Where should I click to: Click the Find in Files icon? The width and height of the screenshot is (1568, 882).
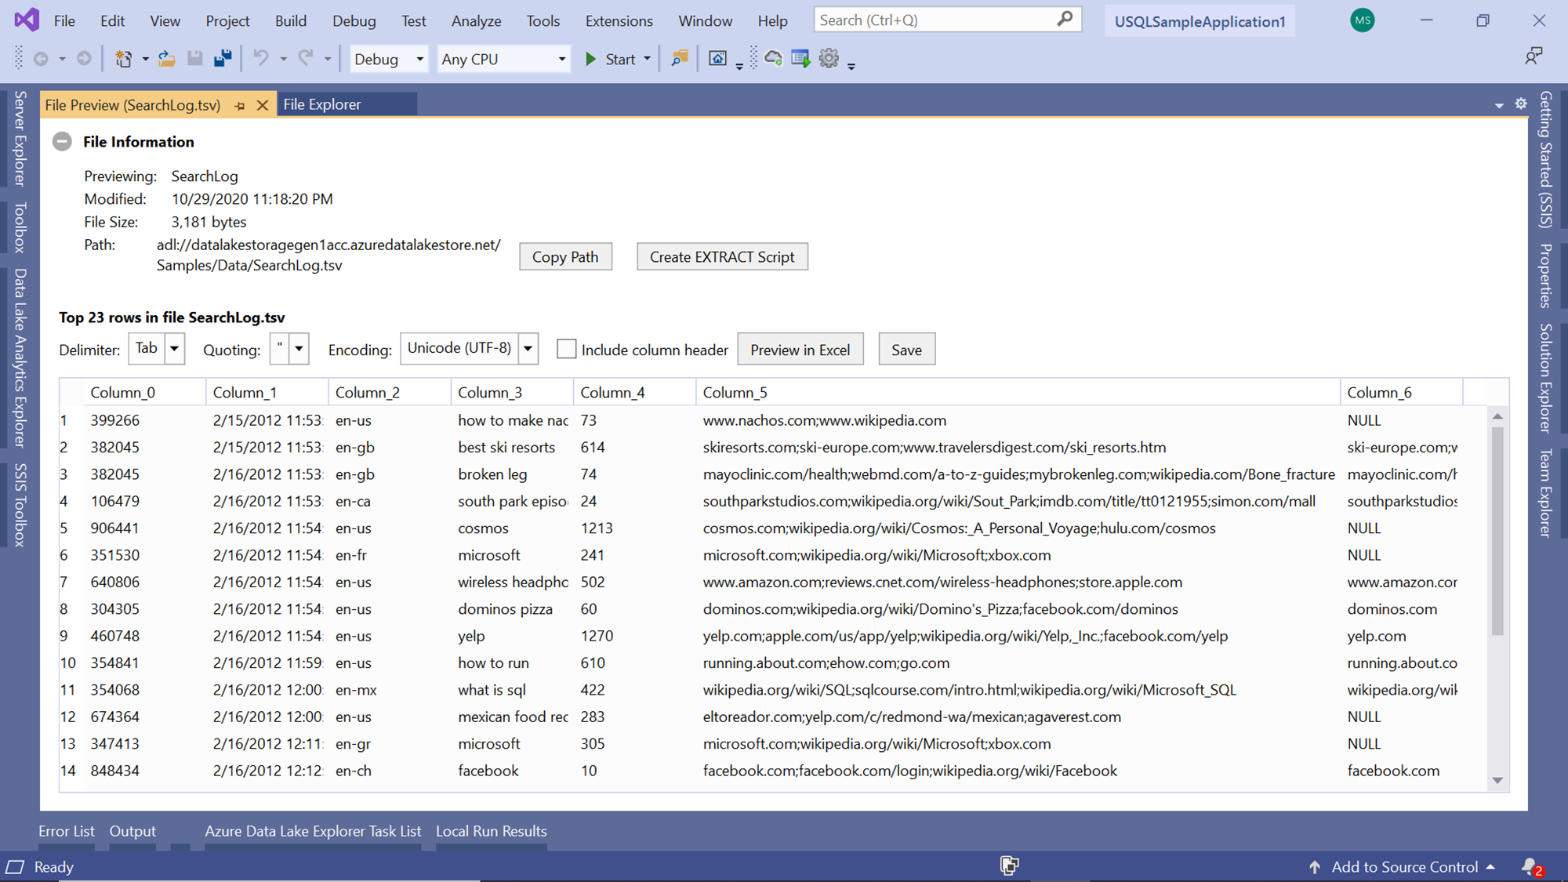click(680, 59)
